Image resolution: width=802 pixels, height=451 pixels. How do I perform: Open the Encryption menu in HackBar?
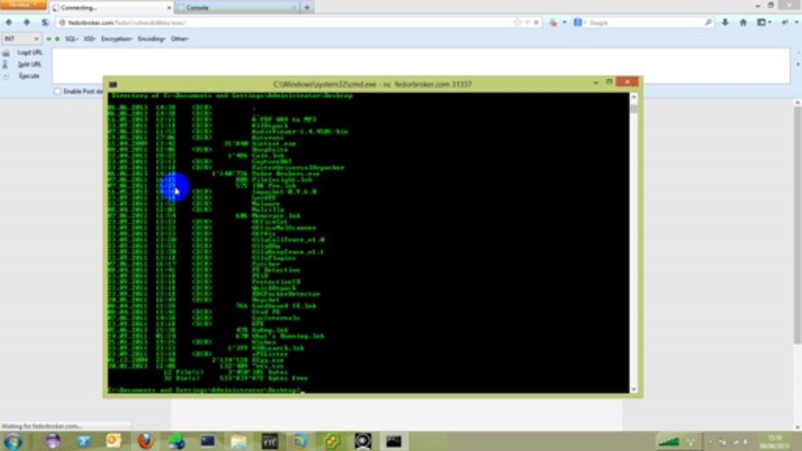tap(117, 39)
